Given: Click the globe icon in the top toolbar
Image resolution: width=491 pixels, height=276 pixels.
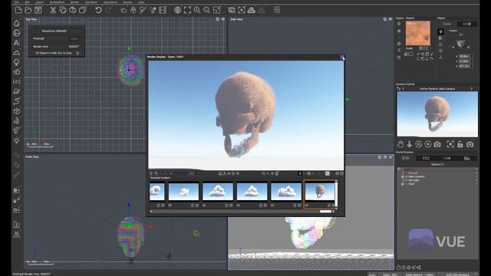Looking at the screenshot, I should [x=177, y=10].
